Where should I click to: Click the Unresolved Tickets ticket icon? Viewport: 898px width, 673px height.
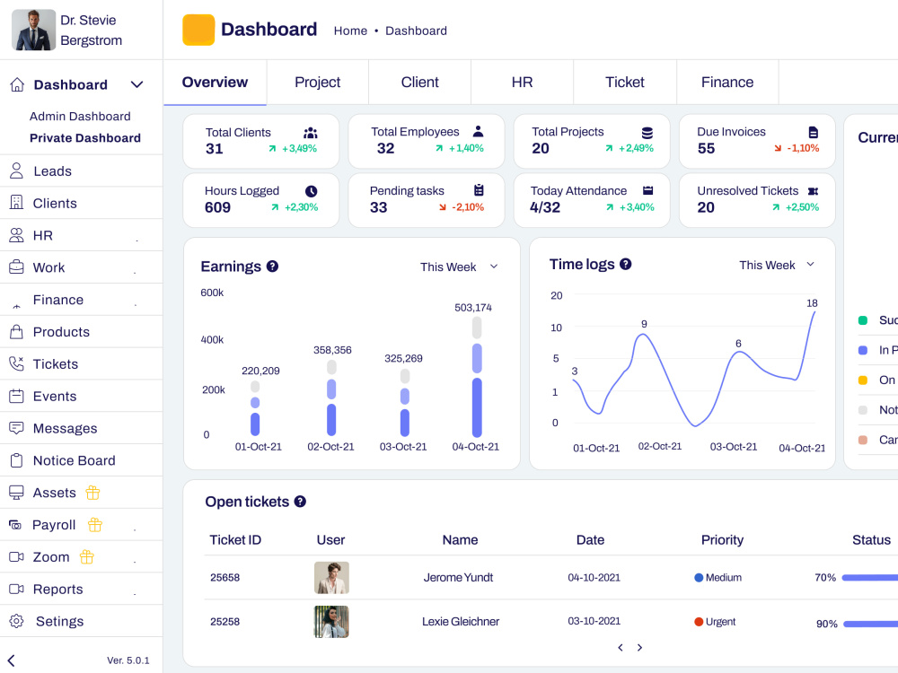tap(814, 191)
